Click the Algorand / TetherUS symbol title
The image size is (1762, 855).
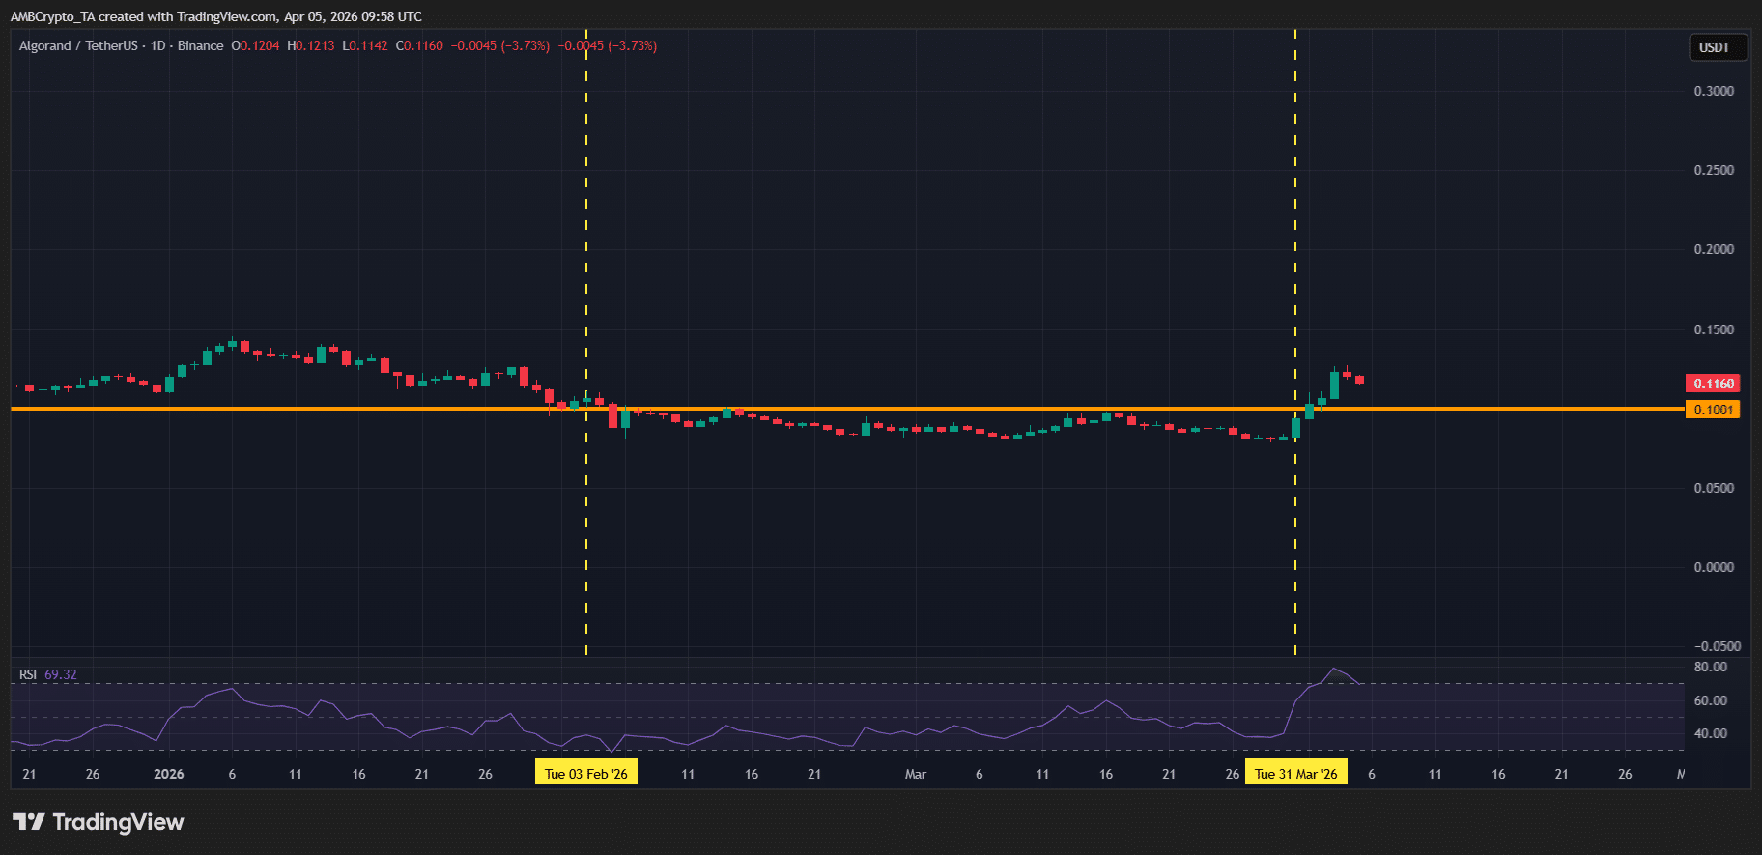[x=78, y=45]
